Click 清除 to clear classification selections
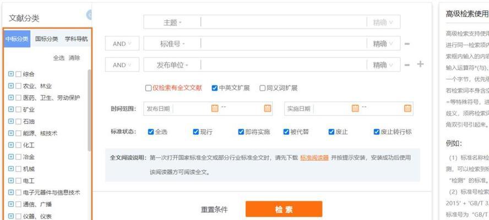 tap(74, 58)
